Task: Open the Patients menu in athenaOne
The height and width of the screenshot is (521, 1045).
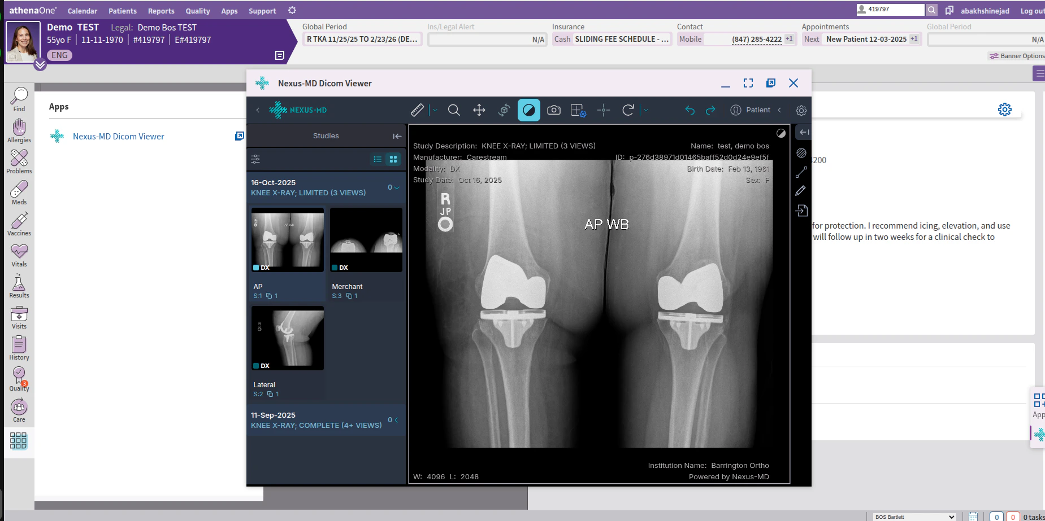Action: (x=122, y=10)
